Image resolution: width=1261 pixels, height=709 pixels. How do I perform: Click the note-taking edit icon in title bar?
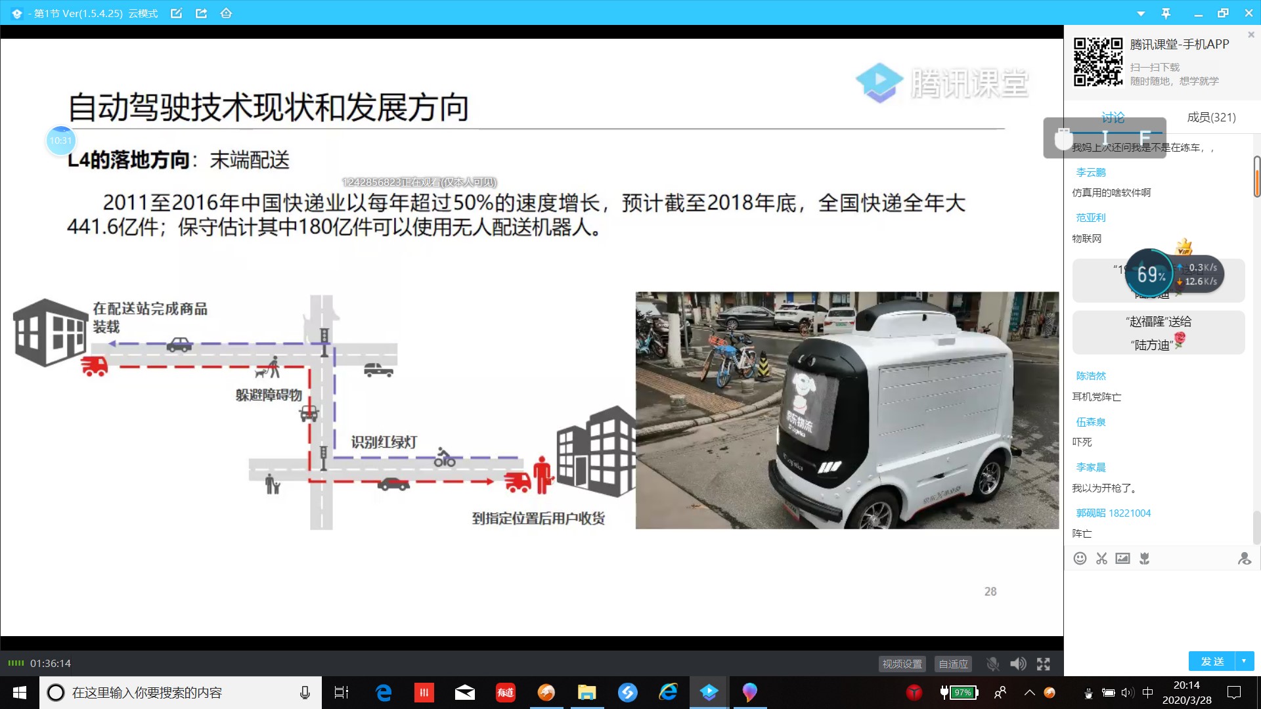[176, 12]
